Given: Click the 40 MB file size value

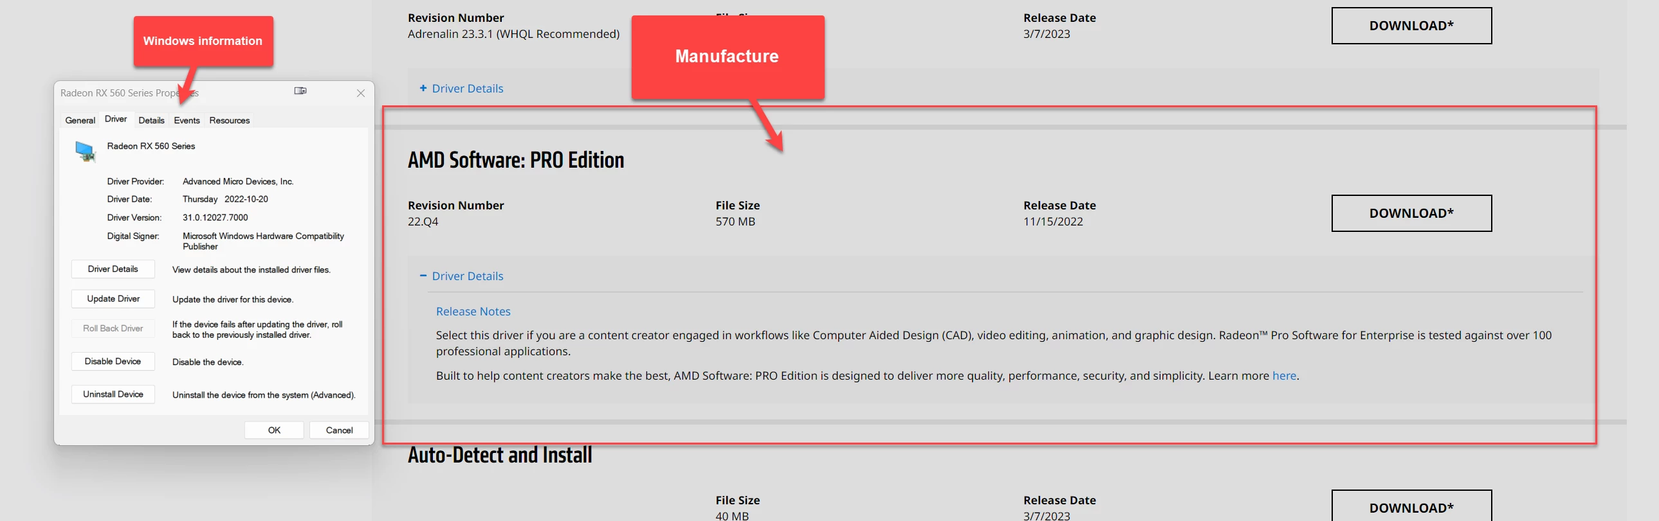Looking at the screenshot, I should (x=732, y=515).
